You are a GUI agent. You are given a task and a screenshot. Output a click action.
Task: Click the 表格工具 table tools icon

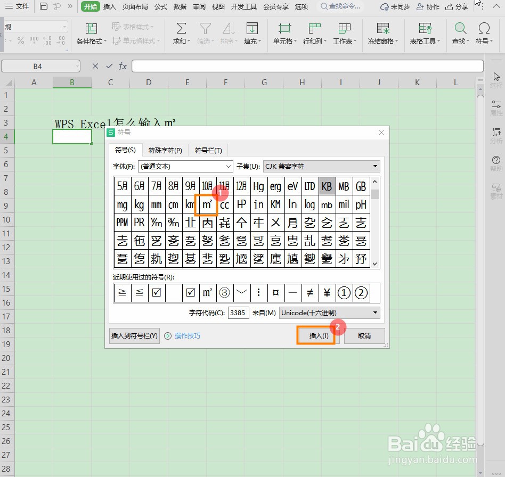click(425, 28)
